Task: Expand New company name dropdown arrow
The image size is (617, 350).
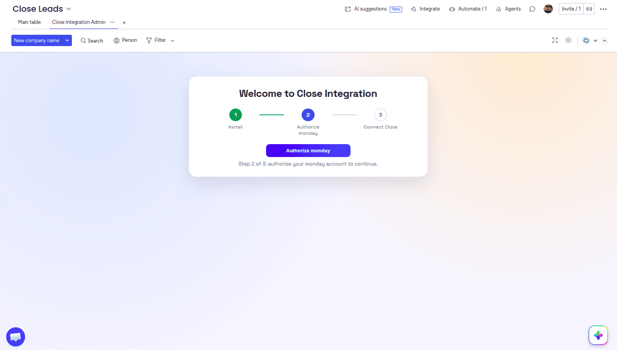Action: pyautogui.click(x=67, y=41)
